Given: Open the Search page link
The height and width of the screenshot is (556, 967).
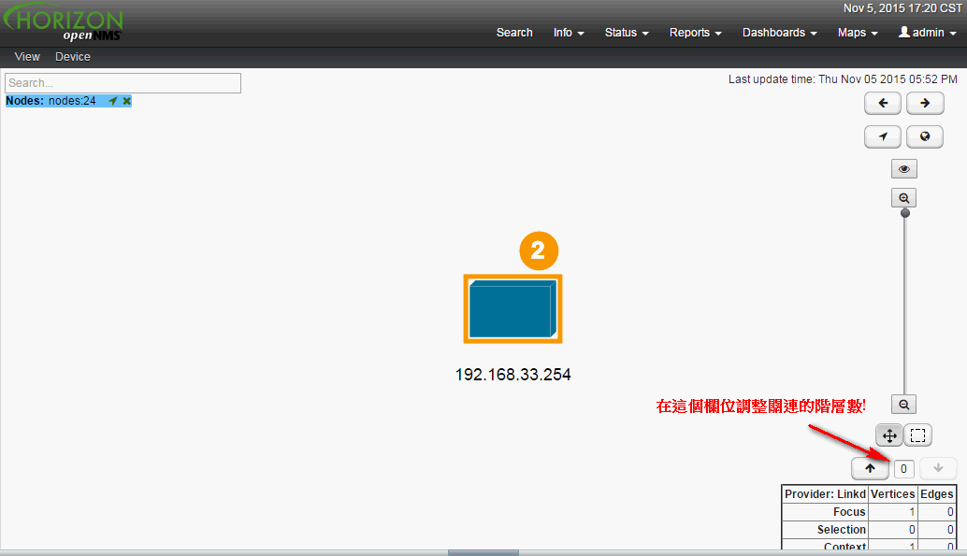Looking at the screenshot, I should click(514, 33).
